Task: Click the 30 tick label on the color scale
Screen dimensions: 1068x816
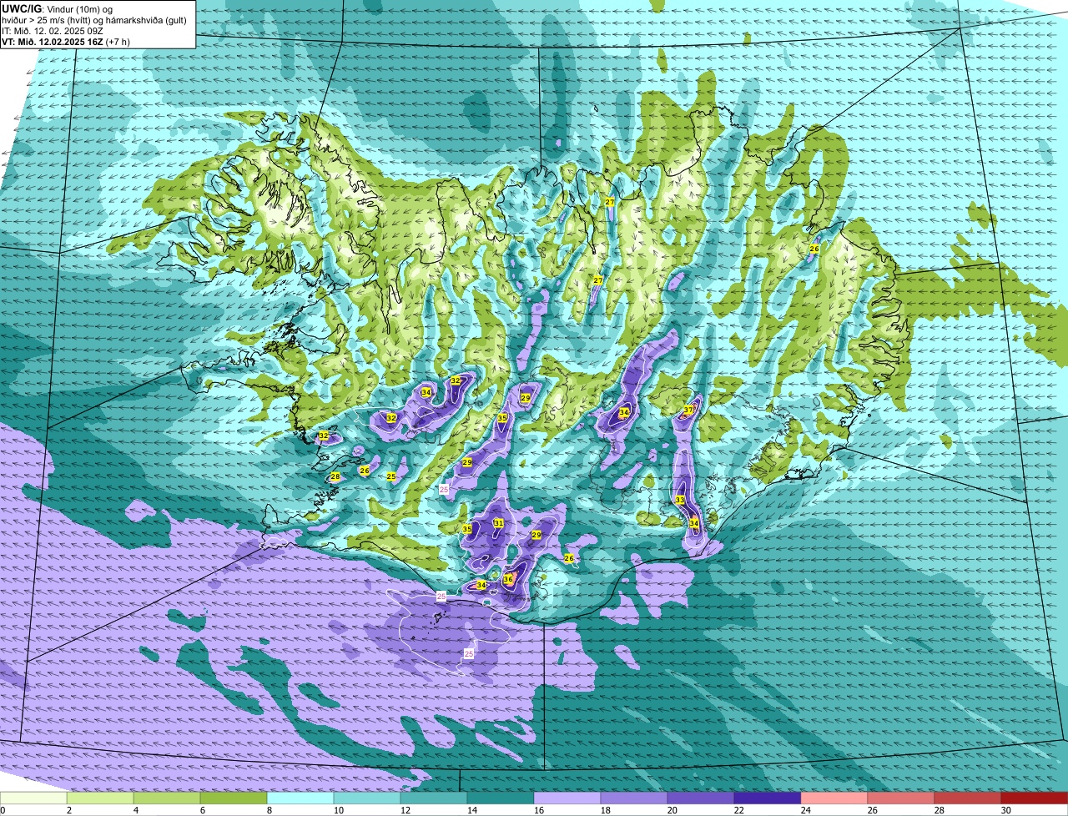Action: (x=1006, y=810)
